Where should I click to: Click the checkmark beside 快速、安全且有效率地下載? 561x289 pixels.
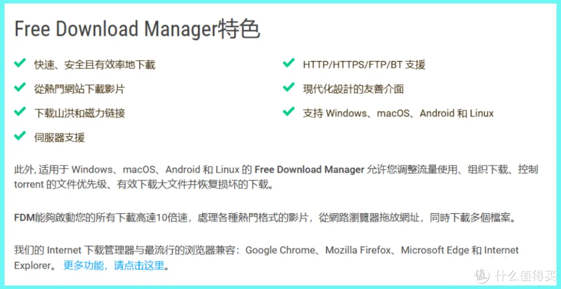pos(19,64)
